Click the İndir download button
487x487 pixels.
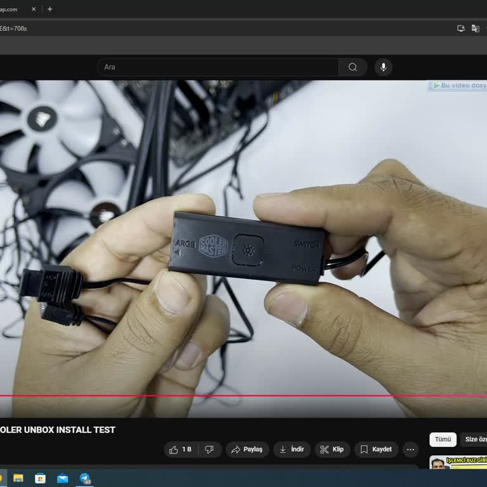292,450
